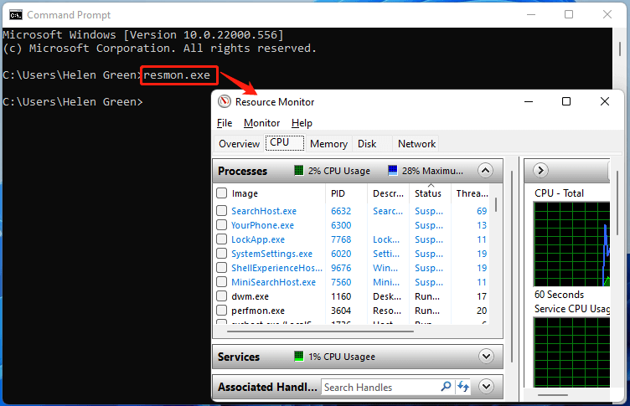Tick the YourPhone.exe checkbox

pos(221,225)
